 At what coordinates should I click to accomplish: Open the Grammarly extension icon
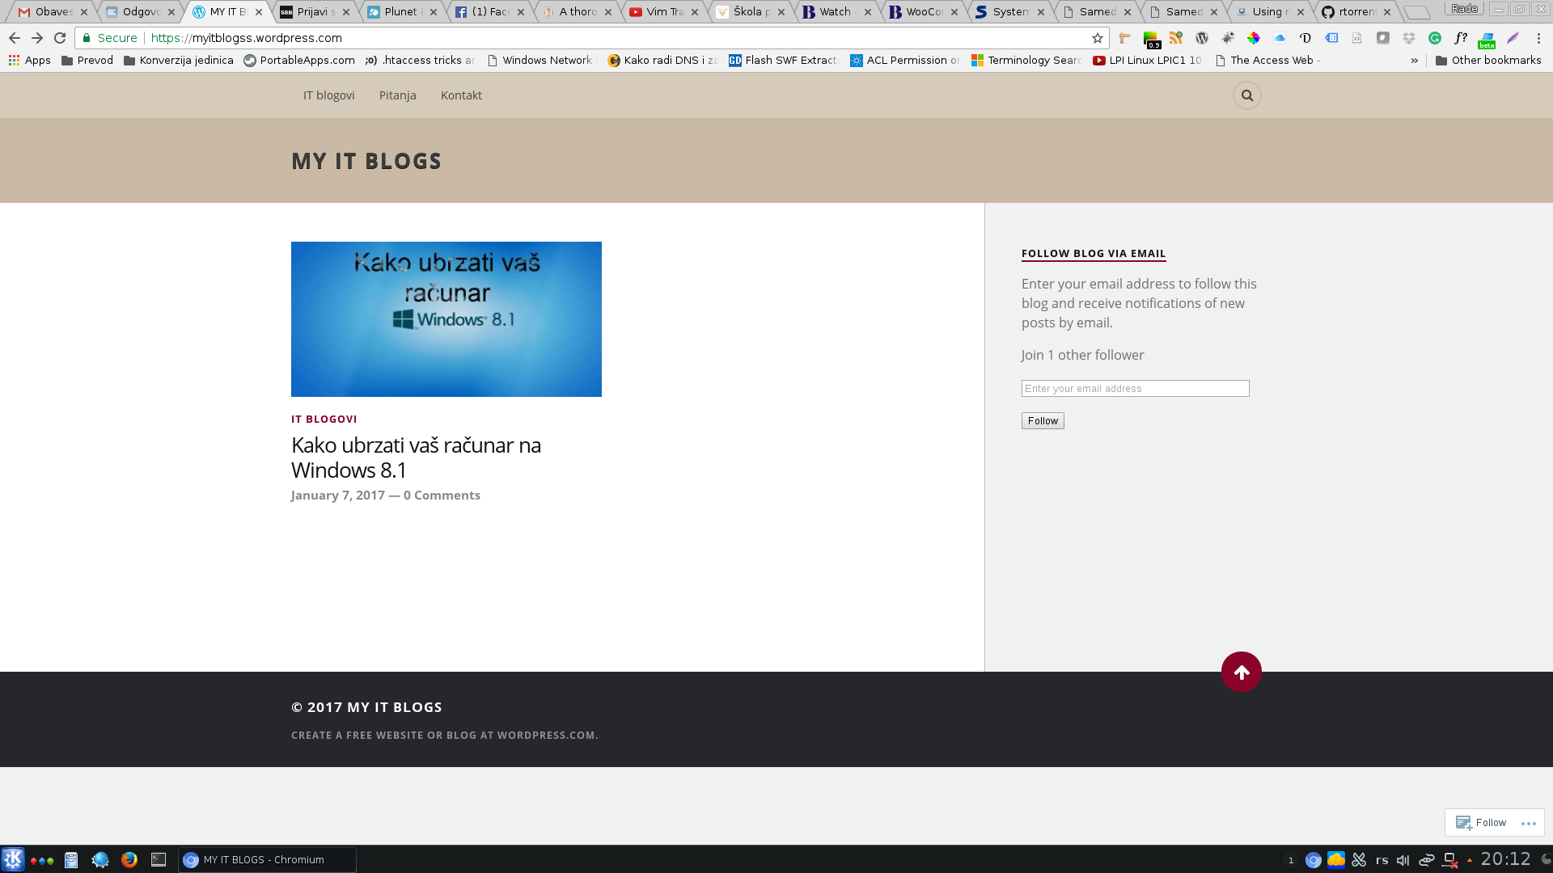coord(1434,38)
